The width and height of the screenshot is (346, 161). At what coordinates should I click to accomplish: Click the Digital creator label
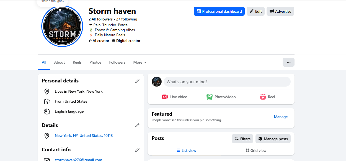126,41
